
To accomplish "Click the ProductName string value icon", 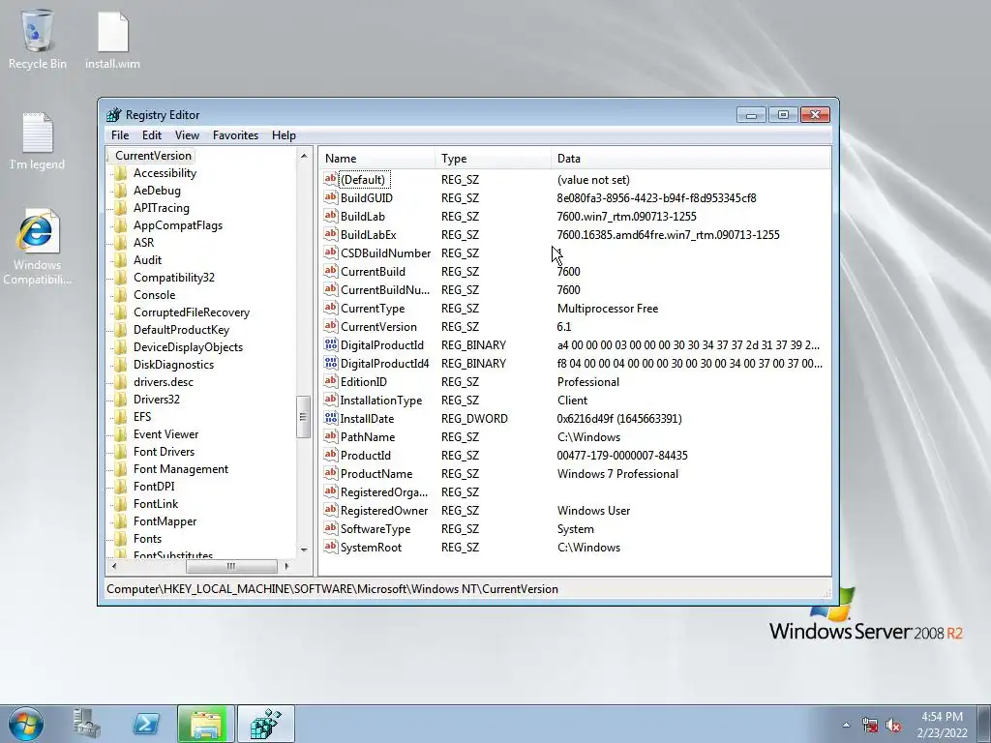I will coord(331,473).
